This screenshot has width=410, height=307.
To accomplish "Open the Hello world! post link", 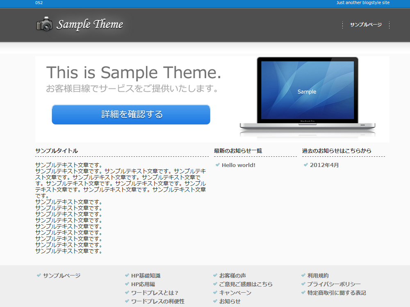I will coord(239,165).
